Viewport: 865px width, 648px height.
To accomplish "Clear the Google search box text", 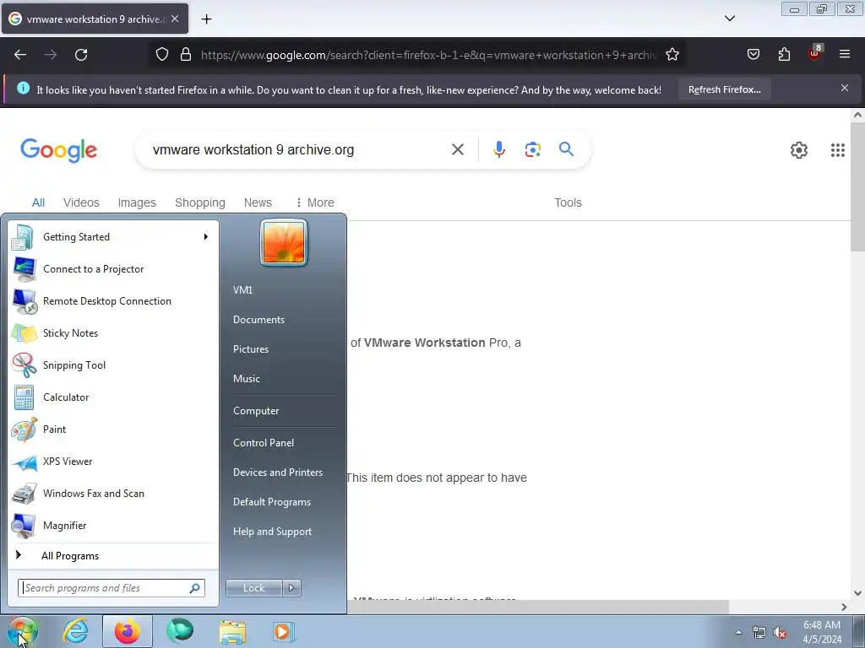I will click(457, 149).
